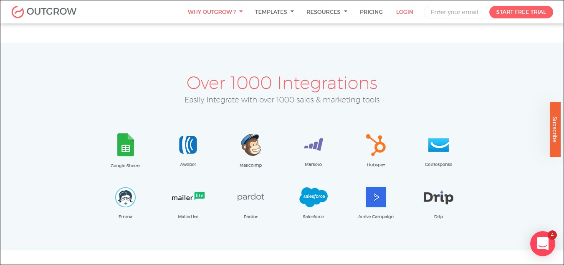
Task: Expand the Why Outgrow dropdown menu
Action: coord(215,12)
